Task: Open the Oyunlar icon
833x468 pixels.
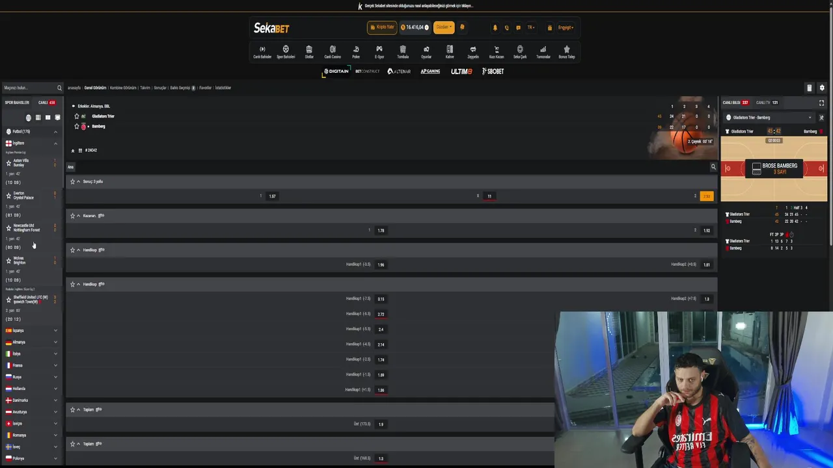Action: coord(426,52)
